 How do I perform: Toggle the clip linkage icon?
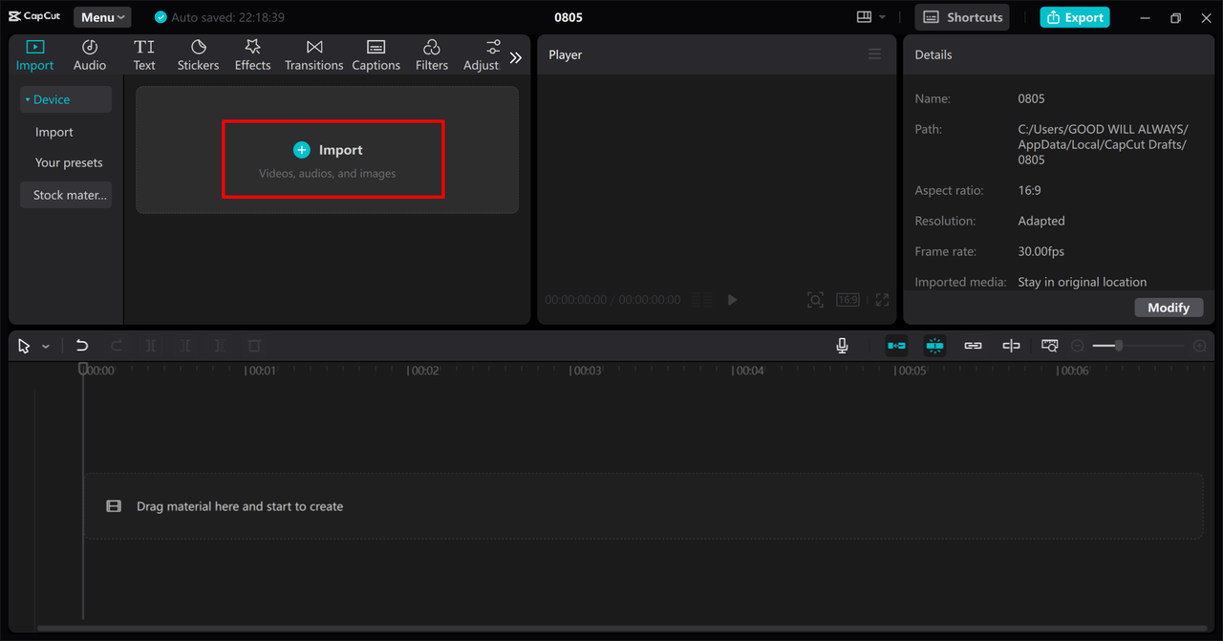(973, 346)
